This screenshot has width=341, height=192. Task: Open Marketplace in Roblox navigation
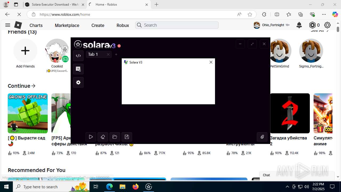click(x=67, y=25)
